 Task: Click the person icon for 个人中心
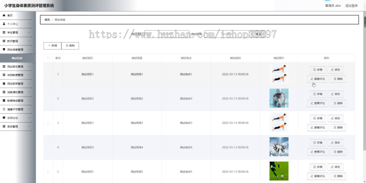(4, 24)
